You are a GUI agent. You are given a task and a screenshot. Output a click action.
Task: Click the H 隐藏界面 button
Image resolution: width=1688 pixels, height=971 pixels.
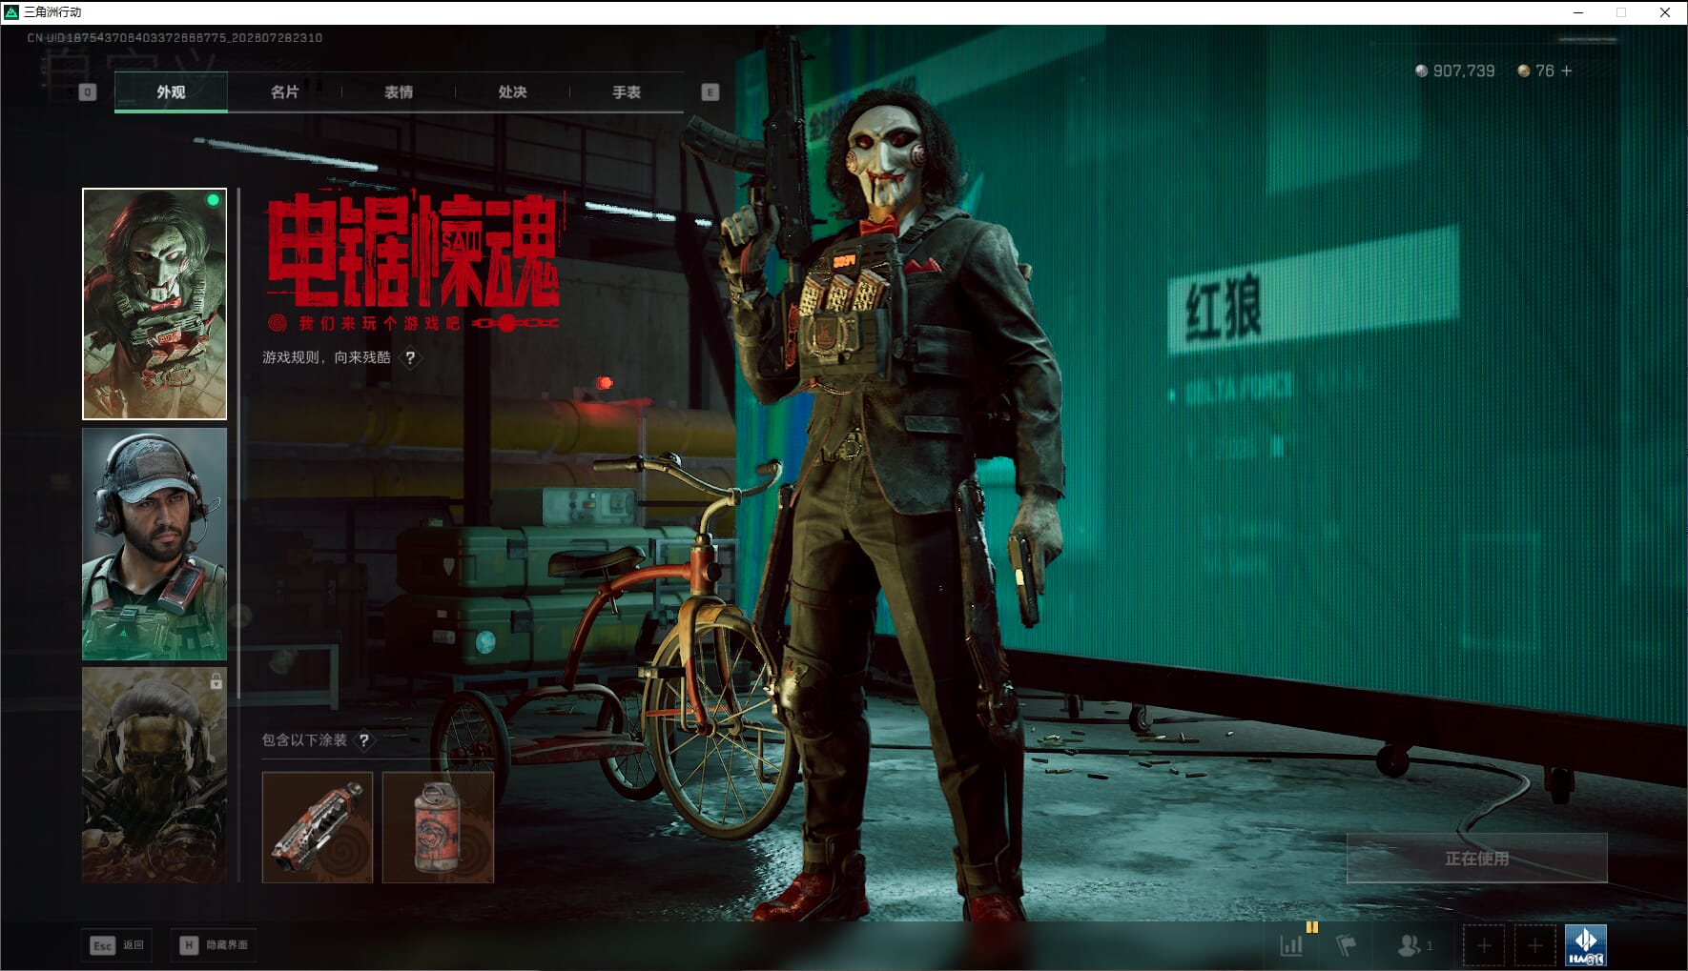pyautogui.click(x=214, y=945)
